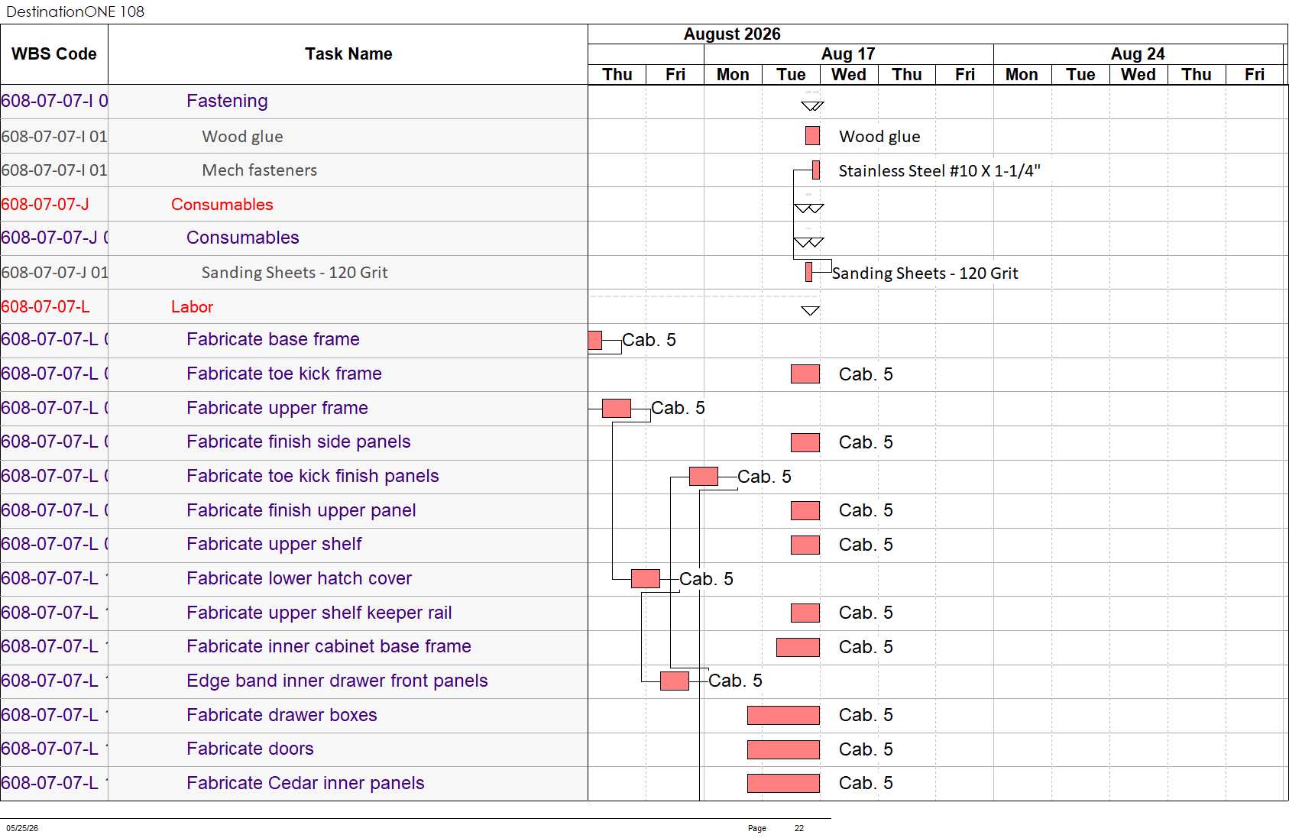1289x838 pixels.
Task: Select the Fabricate upper shelf bar
Action: coord(805,545)
